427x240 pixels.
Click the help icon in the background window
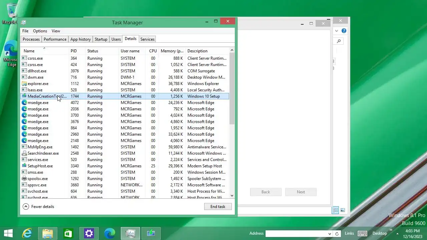[344, 31]
